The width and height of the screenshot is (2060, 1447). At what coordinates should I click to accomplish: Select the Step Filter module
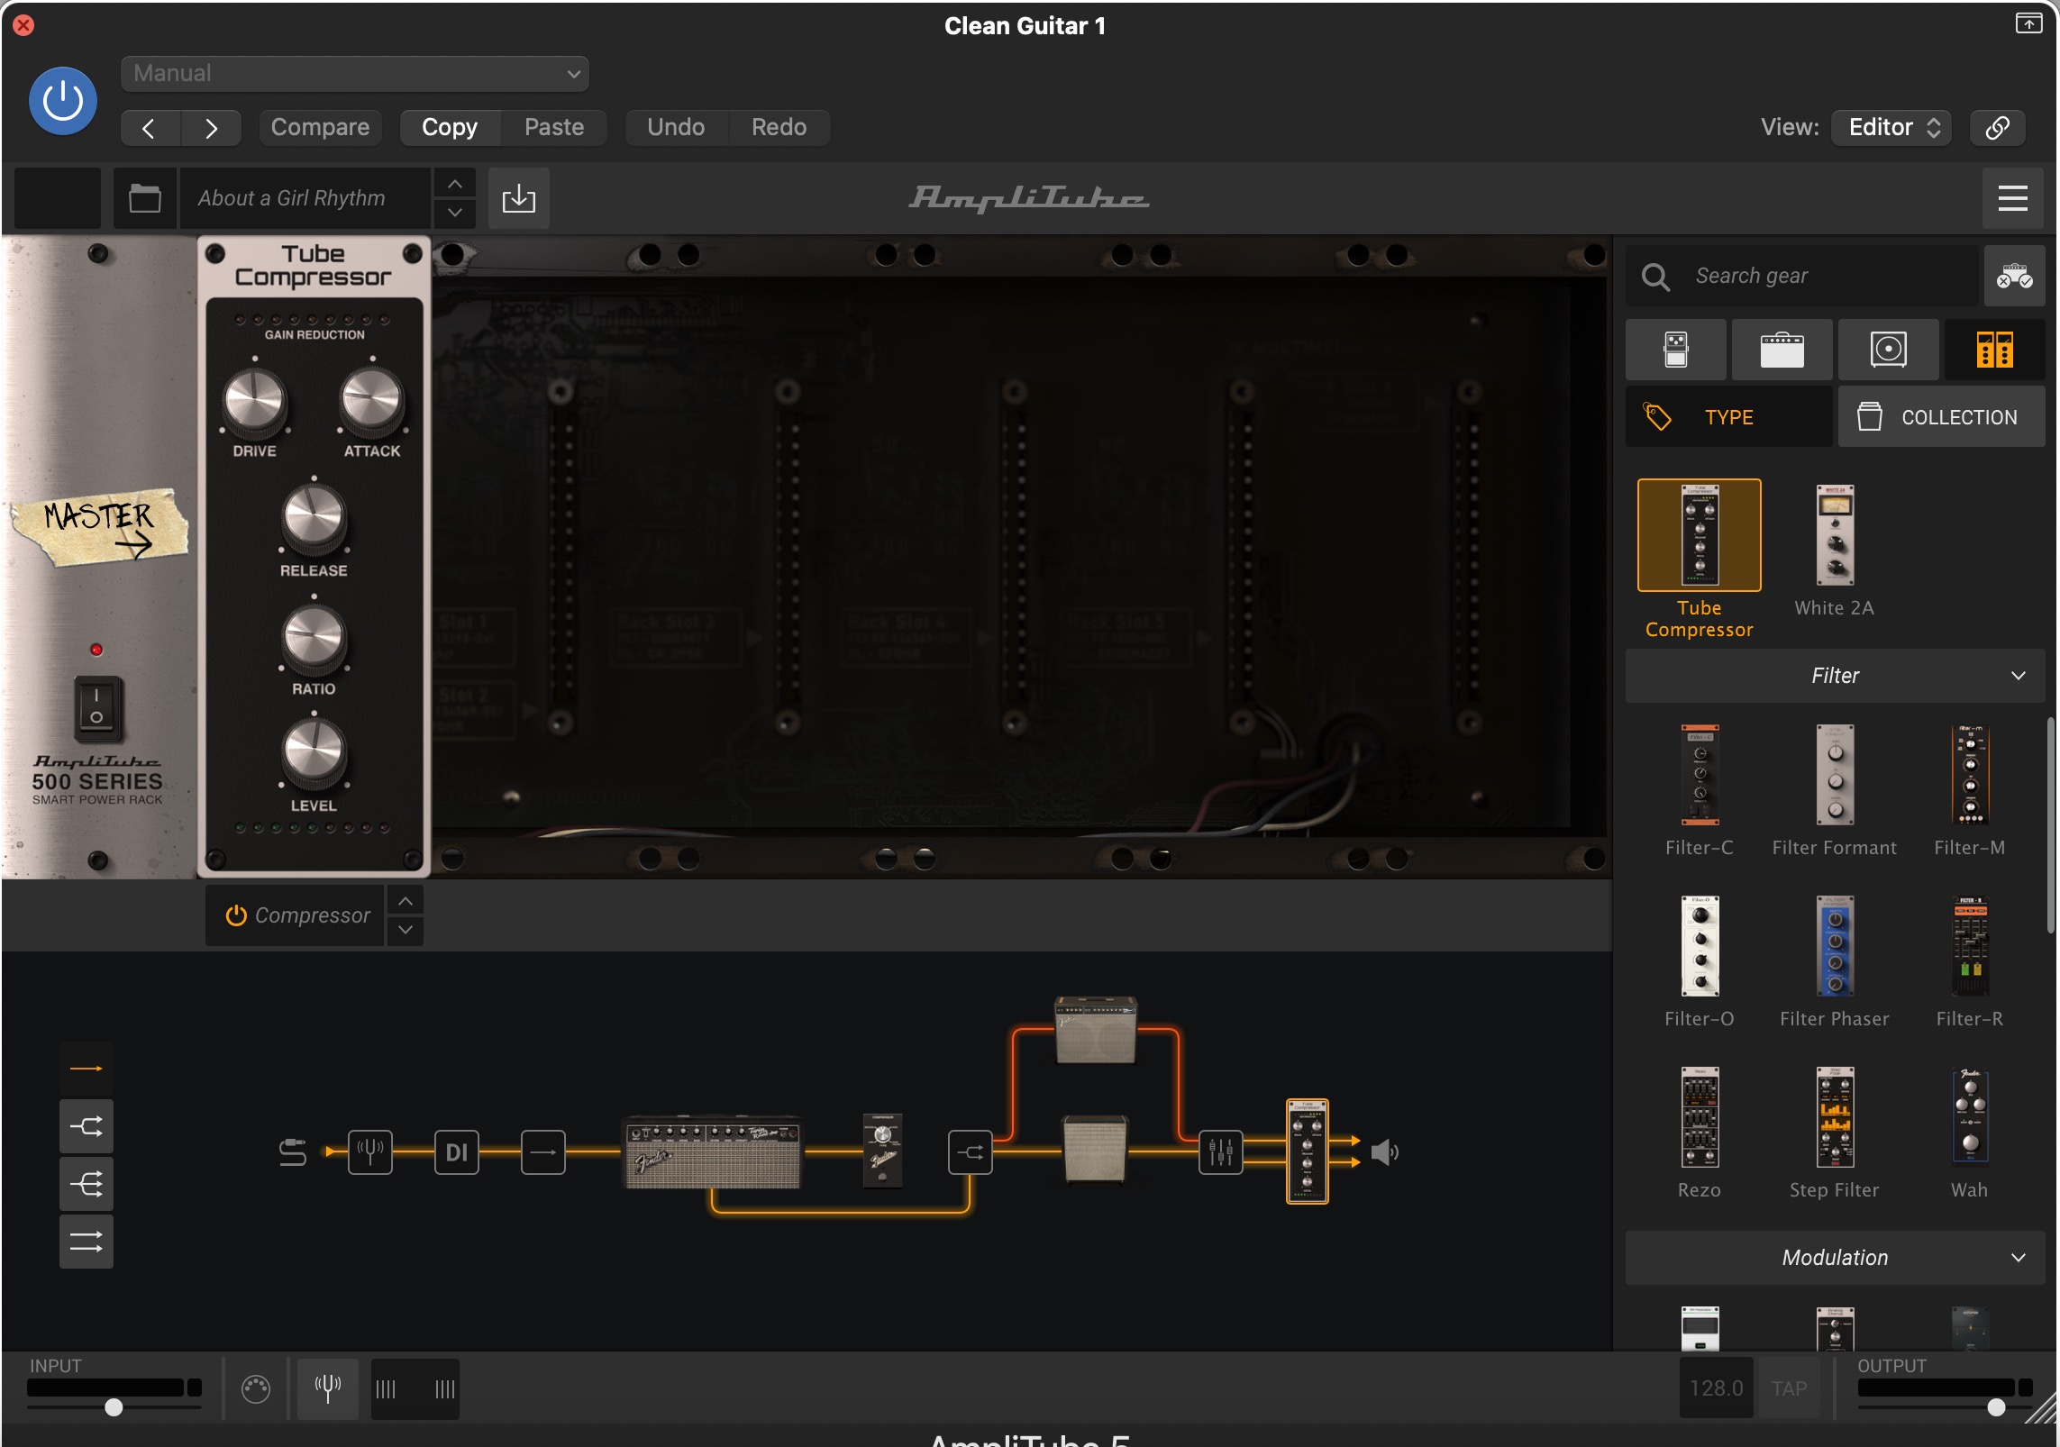[1834, 1117]
